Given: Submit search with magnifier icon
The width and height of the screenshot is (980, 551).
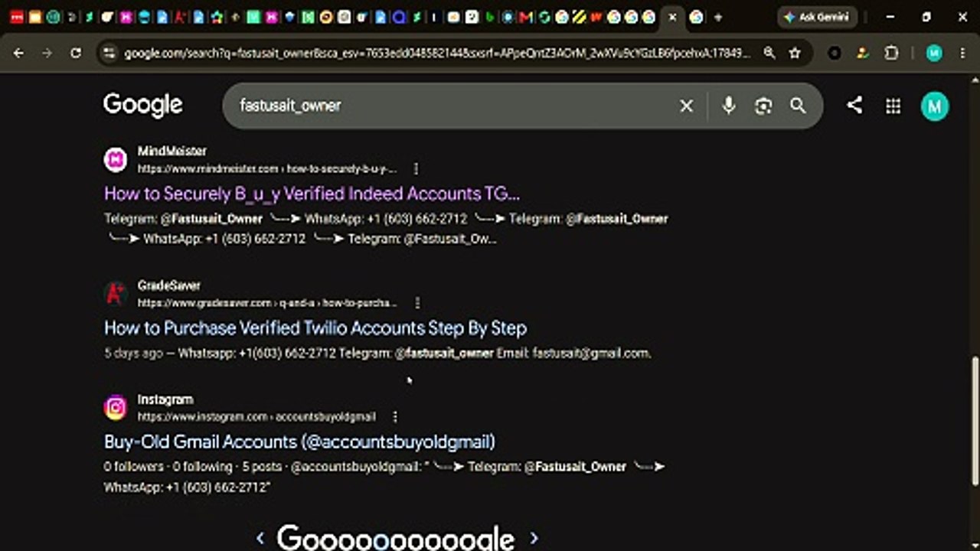Looking at the screenshot, I should 798,106.
